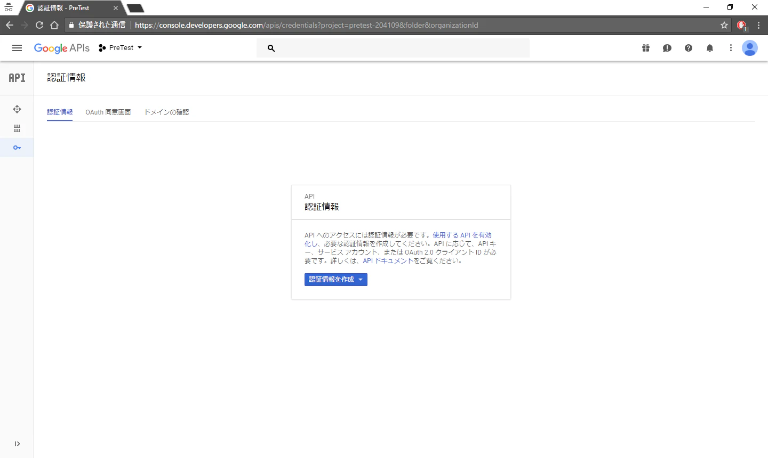Viewport: 768px width, 458px height.
Task: Open the PreTest project selector dropdown
Action: point(121,48)
